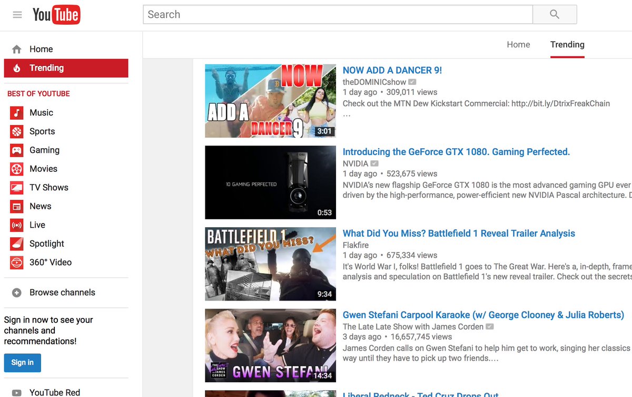Open the bit.ly/DtrixFreakChain description link

[x=560, y=103]
